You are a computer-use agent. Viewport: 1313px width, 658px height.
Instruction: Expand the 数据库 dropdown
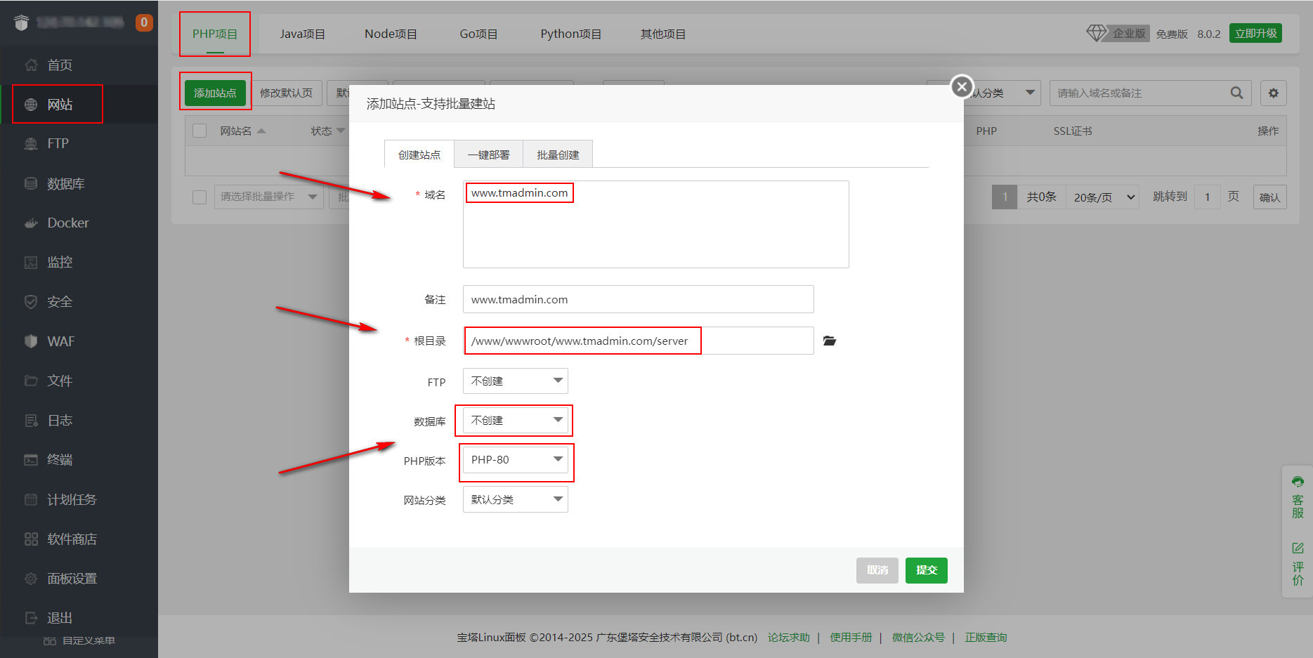click(515, 421)
